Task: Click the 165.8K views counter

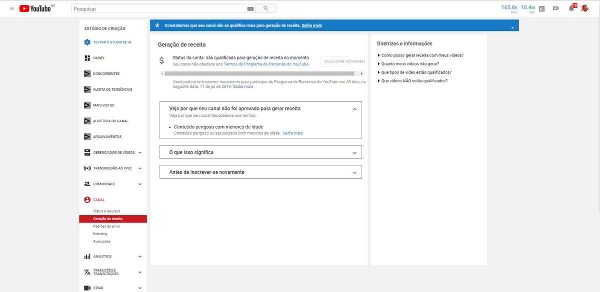Action: tap(509, 8)
